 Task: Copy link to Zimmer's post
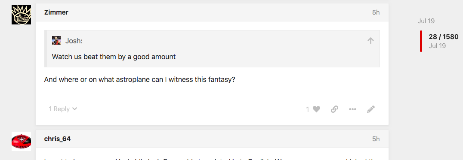click(334, 109)
